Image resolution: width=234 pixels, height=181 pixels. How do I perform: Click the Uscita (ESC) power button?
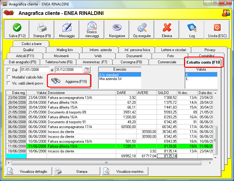217,30
